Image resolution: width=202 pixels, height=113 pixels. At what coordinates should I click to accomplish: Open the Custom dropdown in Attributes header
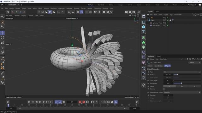[x=194, y=62]
